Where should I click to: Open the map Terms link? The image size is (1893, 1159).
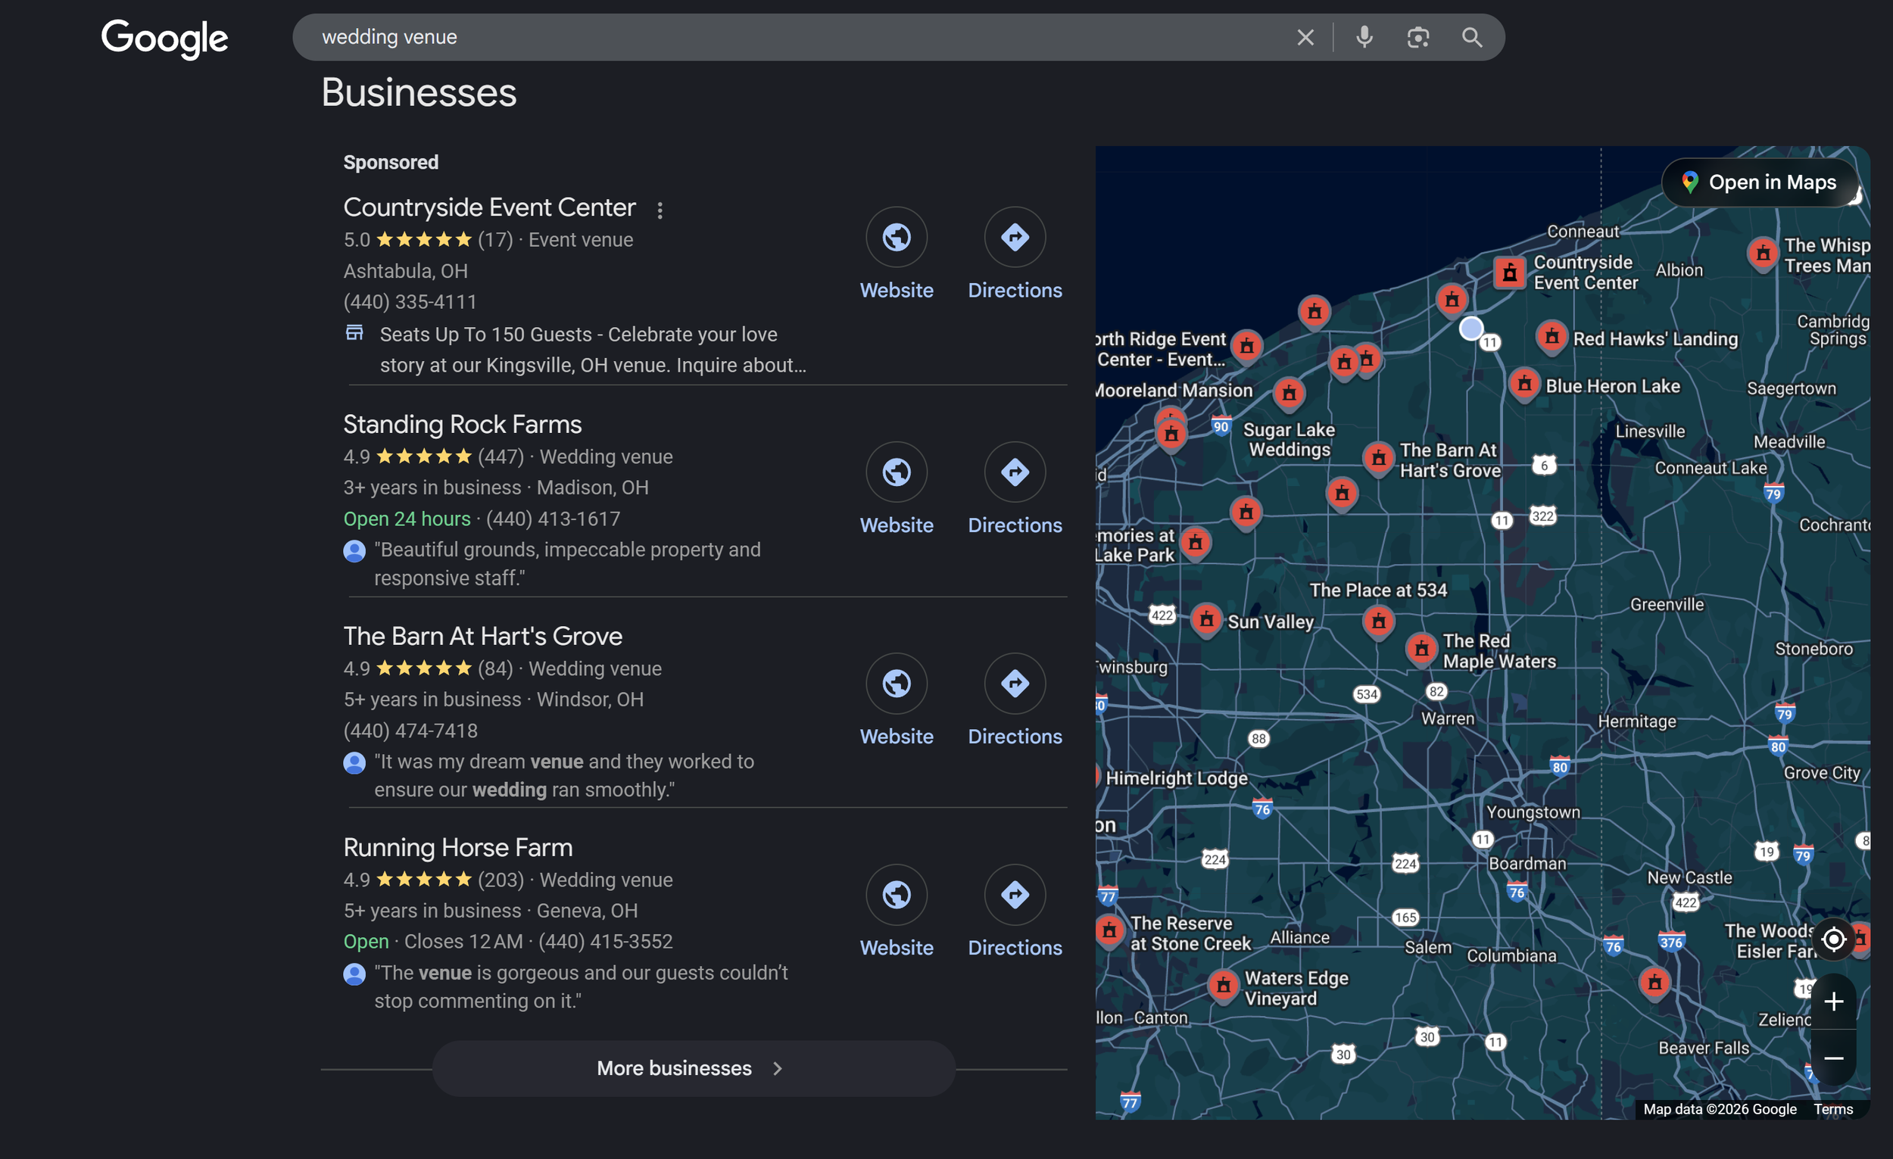pyautogui.click(x=1833, y=1109)
